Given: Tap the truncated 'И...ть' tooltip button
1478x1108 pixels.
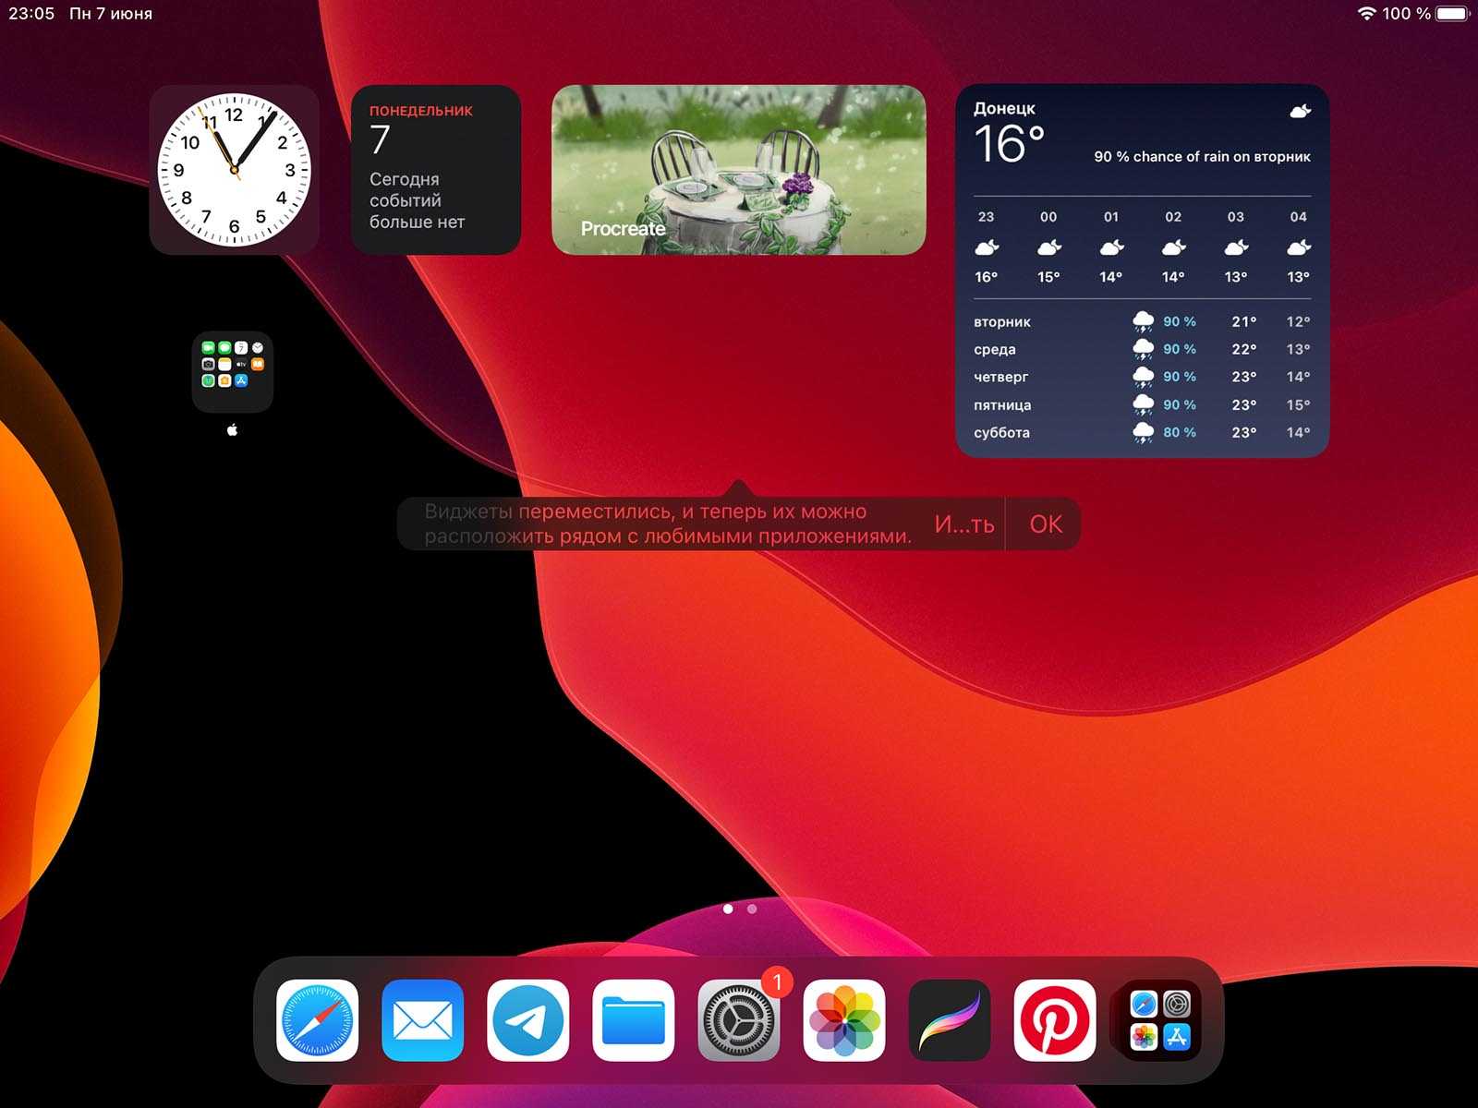Looking at the screenshot, I should click(x=963, y=524).
